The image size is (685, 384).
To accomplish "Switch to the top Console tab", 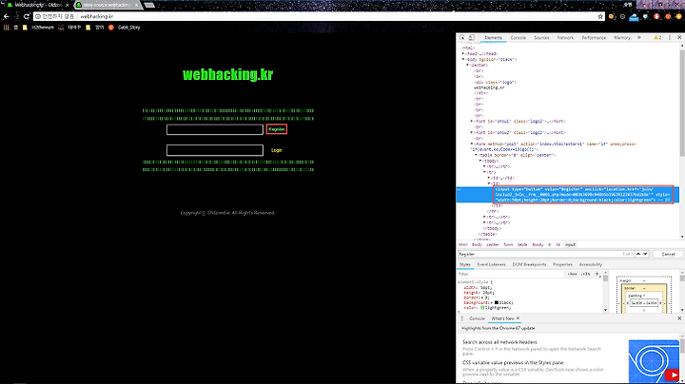I will (x=519, y=38).
